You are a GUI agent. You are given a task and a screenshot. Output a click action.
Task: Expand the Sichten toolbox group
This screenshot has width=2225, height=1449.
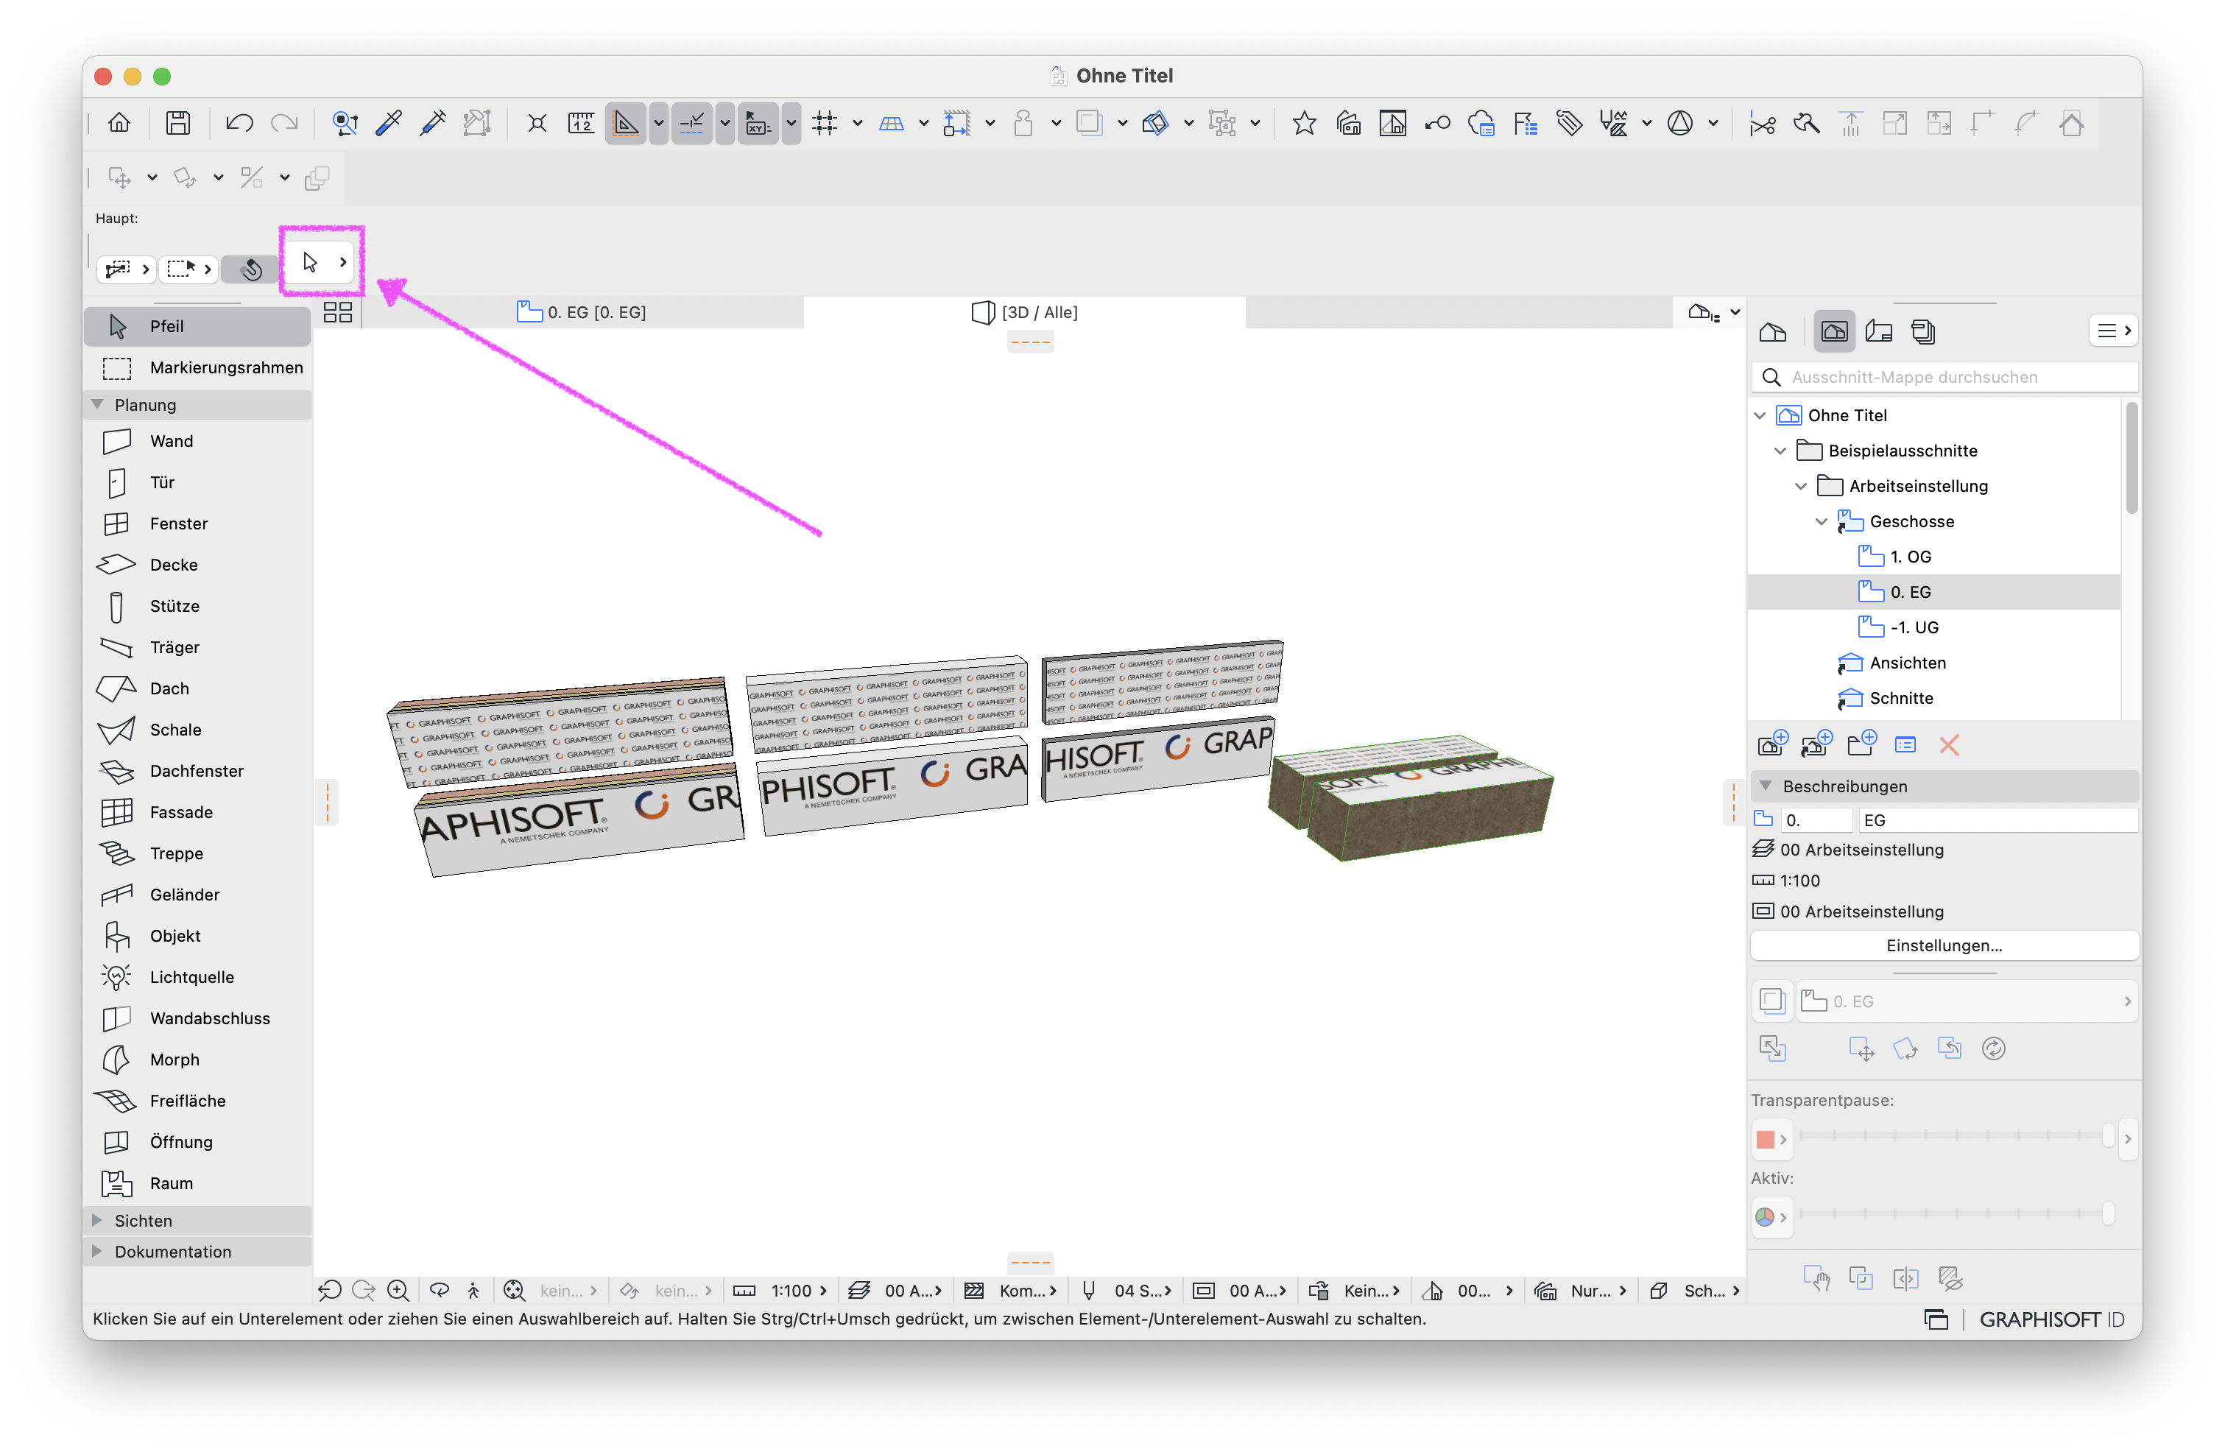pos(96,1220)
